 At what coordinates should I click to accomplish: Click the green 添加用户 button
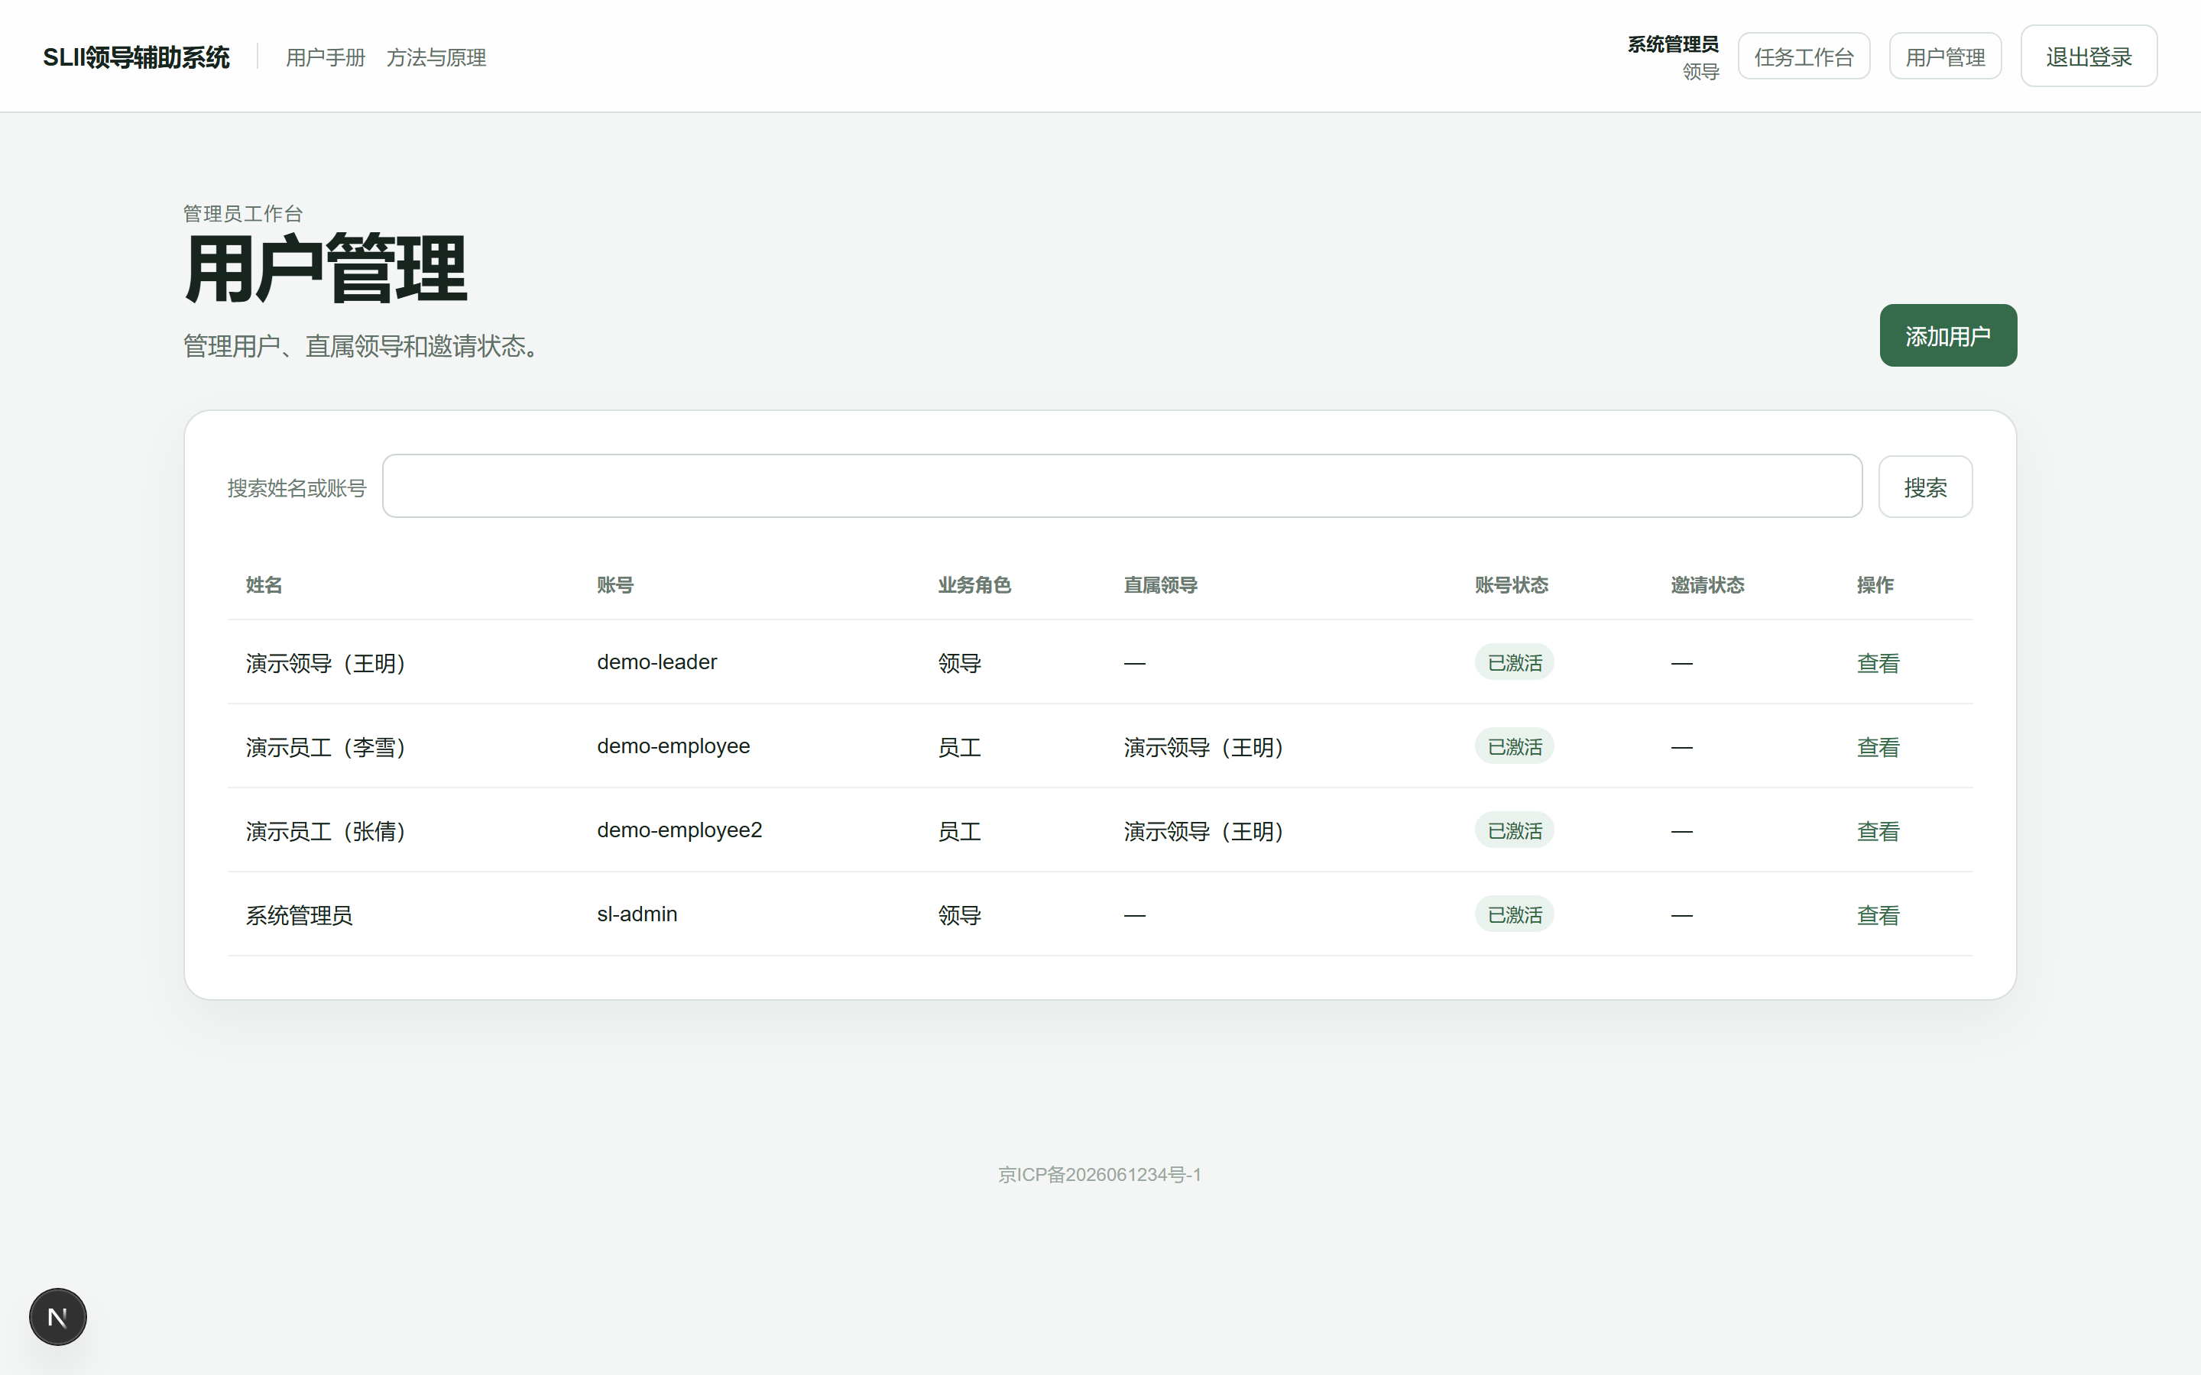tap(1947, 335)
